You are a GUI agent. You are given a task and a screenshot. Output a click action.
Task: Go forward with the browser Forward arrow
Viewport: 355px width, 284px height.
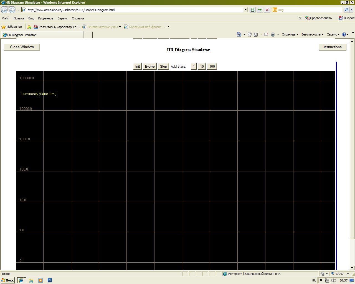coord(12,10)
